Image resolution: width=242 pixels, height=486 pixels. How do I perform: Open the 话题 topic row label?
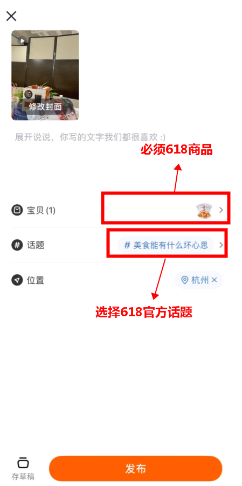[36, 245]
